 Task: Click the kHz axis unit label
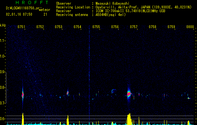tap(3, 25)
